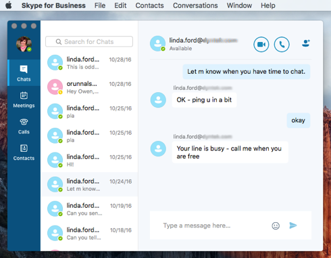
Task: Click the pink orunnals avatar
Action: (55, 87)
